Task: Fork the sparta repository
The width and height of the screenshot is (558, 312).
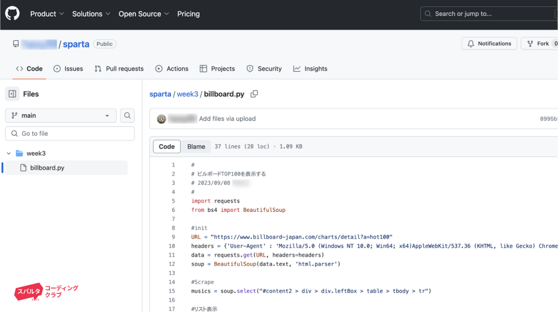Action: (x=539, y=43)
